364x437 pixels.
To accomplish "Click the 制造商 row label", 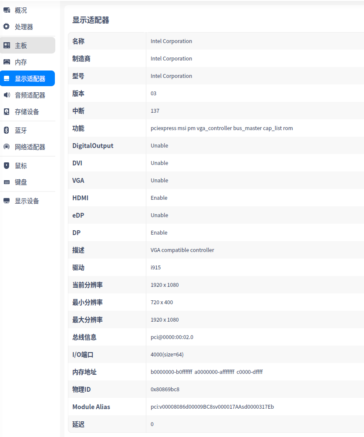I will tap(81, 58).
